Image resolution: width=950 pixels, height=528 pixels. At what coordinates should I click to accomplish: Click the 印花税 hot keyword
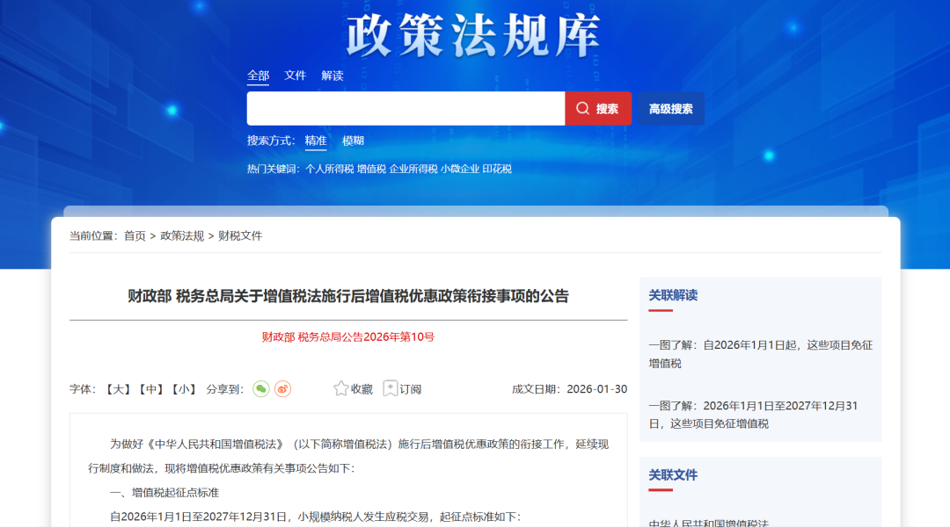(x=499, y=169)
